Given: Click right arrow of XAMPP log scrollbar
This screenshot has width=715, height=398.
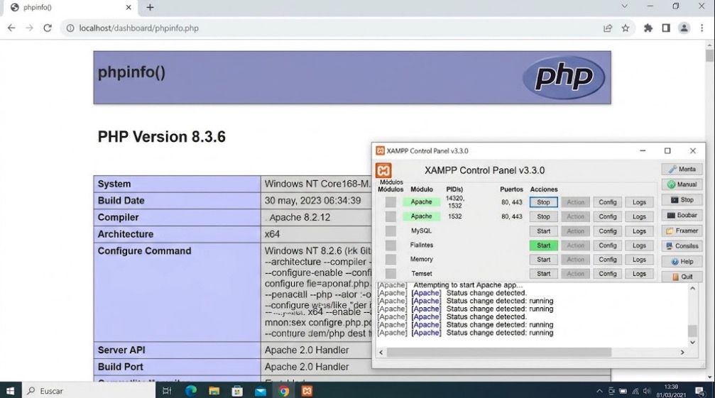Looking at the screenshot, I should 682,352.
